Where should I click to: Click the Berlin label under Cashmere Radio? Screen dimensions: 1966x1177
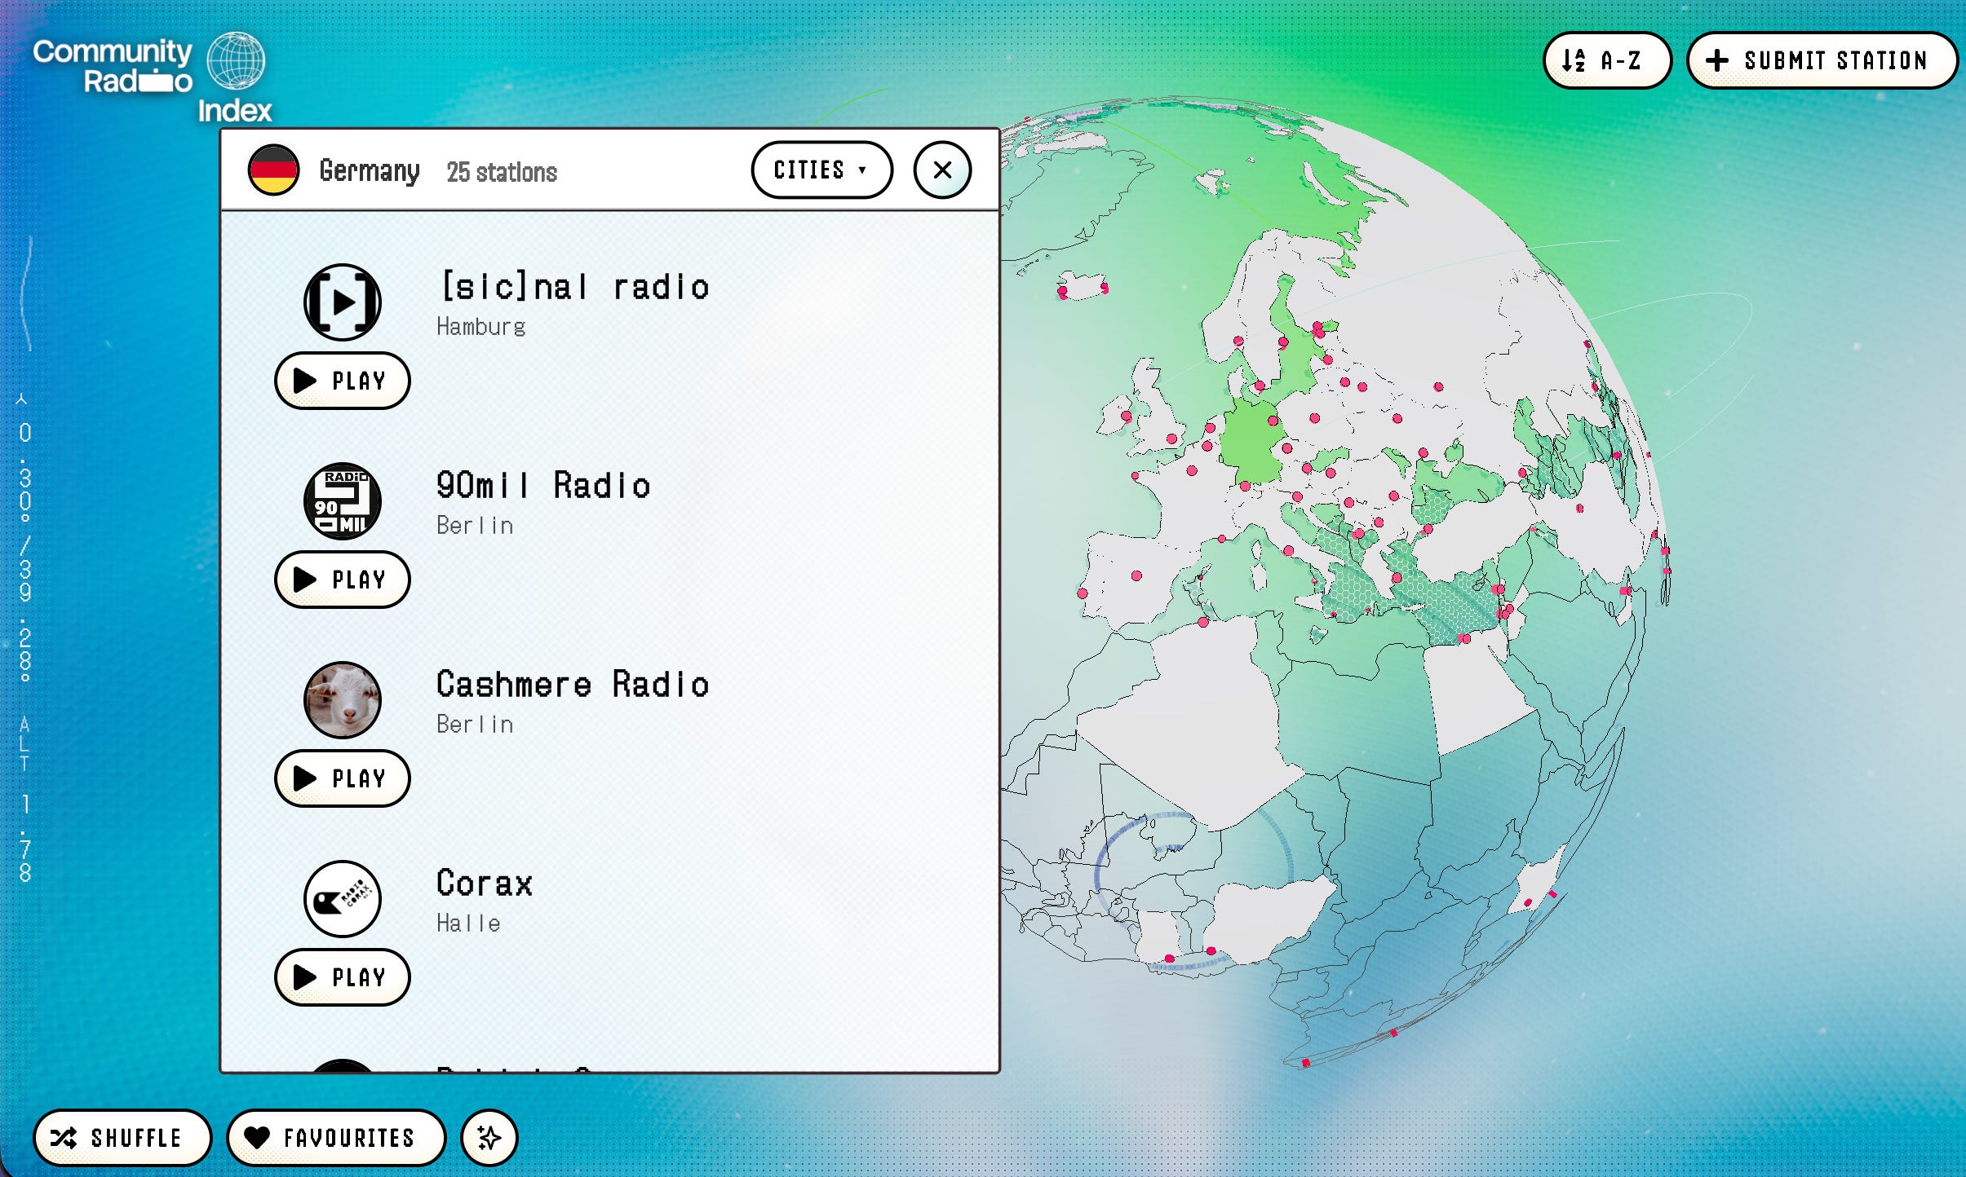coord(475,725)
